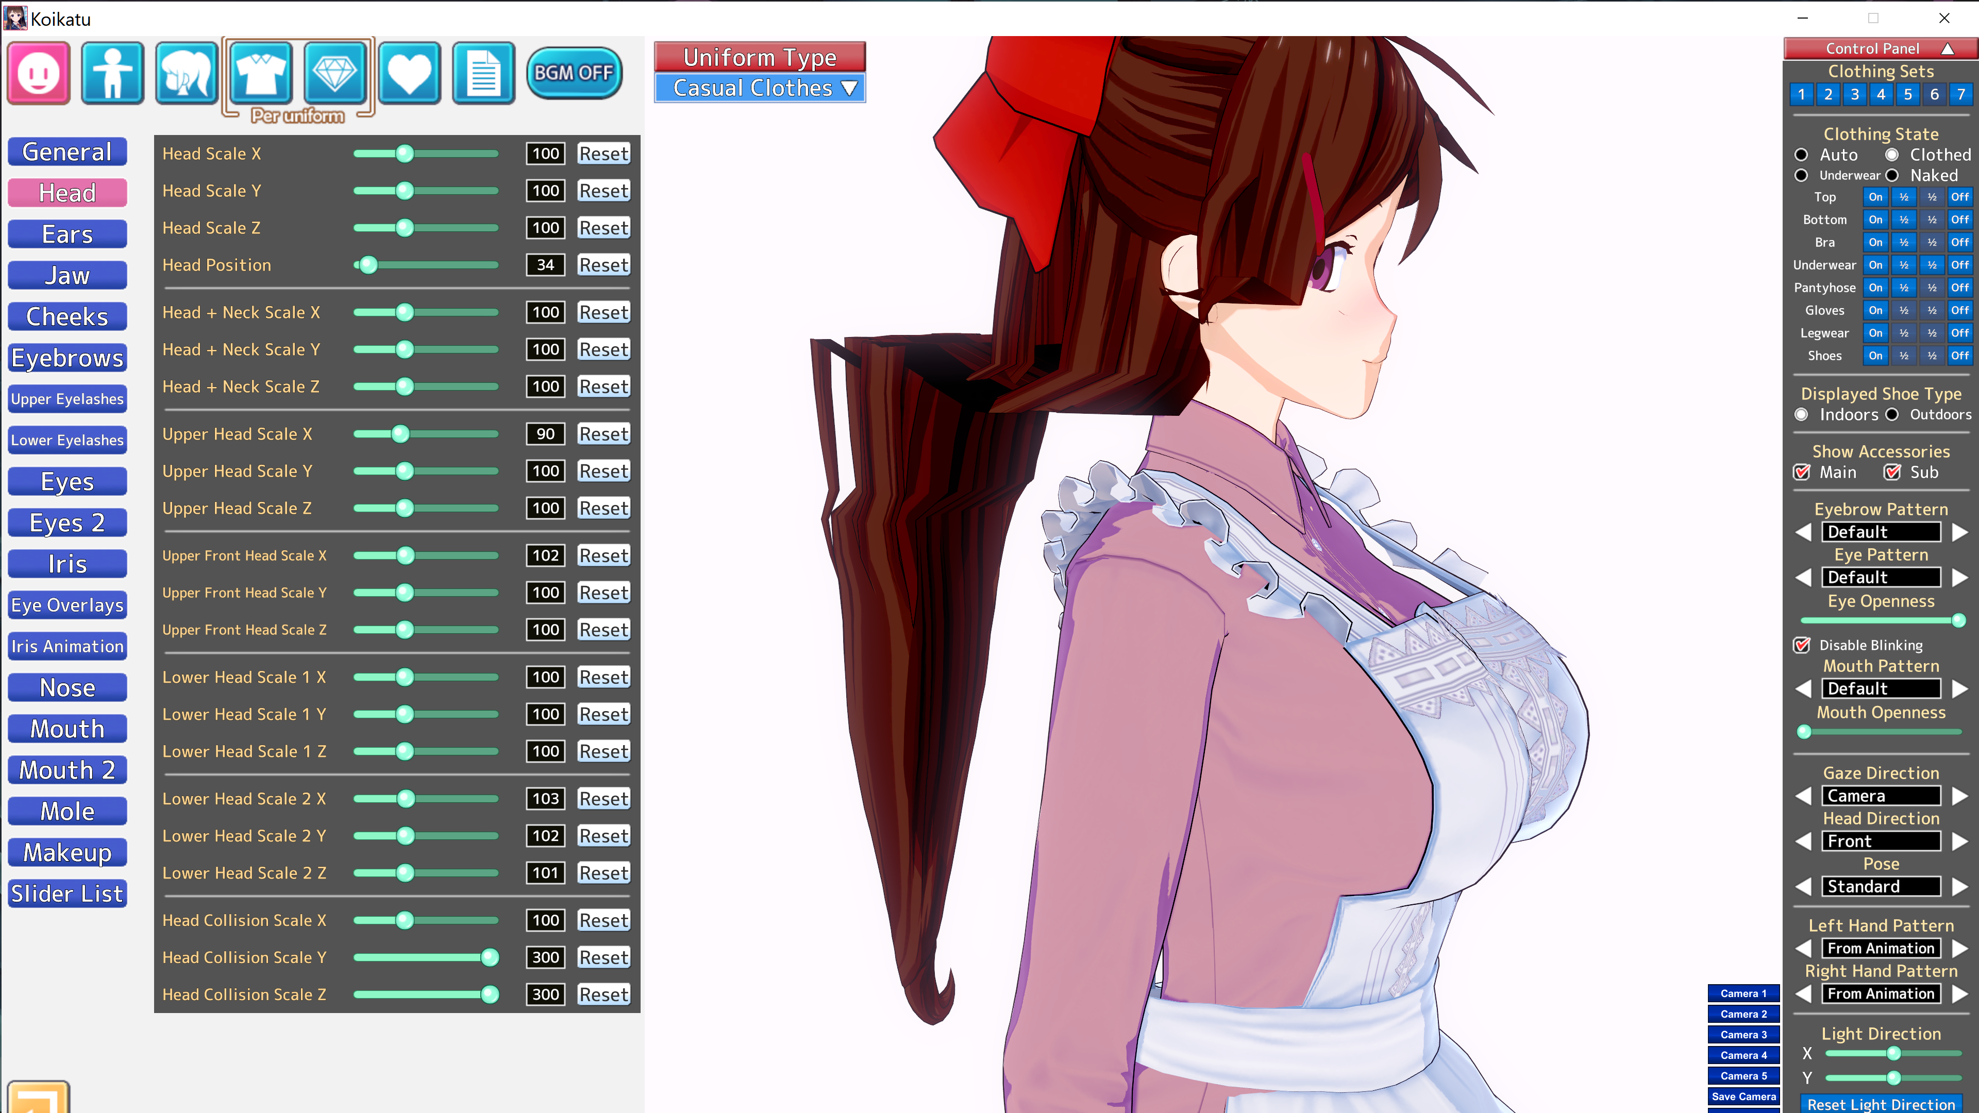Next Eye Pattern right arrow
This screenshot has width=1979, height=1113.
click(x=1960, y=577)
